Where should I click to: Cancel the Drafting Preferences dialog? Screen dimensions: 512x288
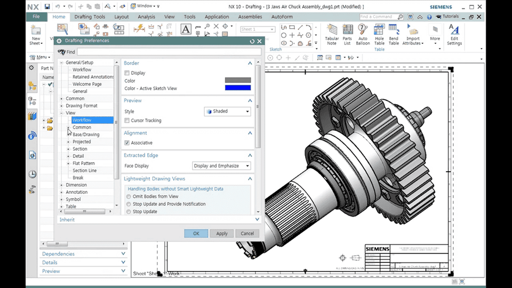point(247,234)
